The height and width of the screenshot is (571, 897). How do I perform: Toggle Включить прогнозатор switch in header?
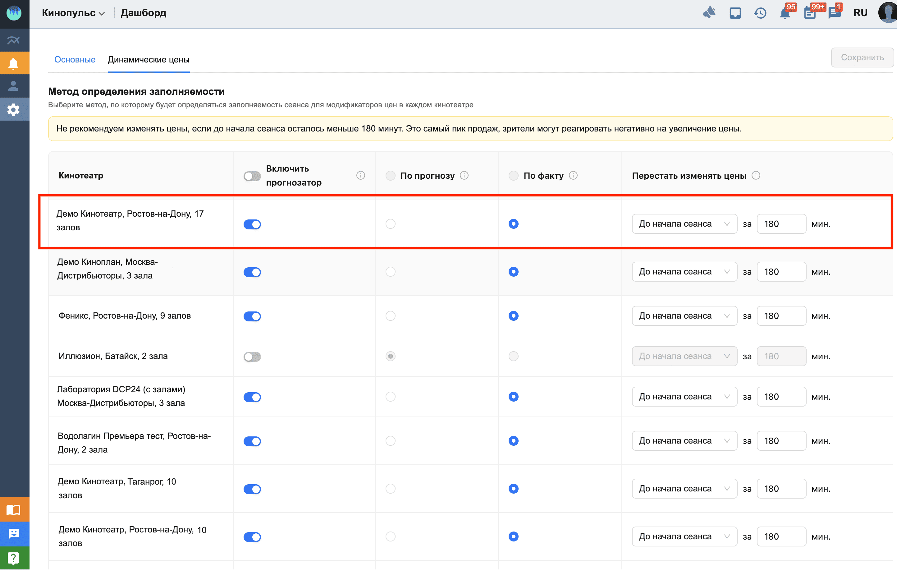pyautogui.click(x=252, y=176)
